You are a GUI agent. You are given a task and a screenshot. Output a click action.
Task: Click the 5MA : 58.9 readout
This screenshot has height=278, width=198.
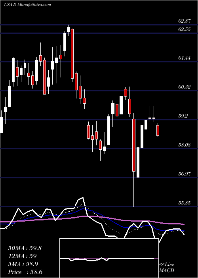coord(23,264)
